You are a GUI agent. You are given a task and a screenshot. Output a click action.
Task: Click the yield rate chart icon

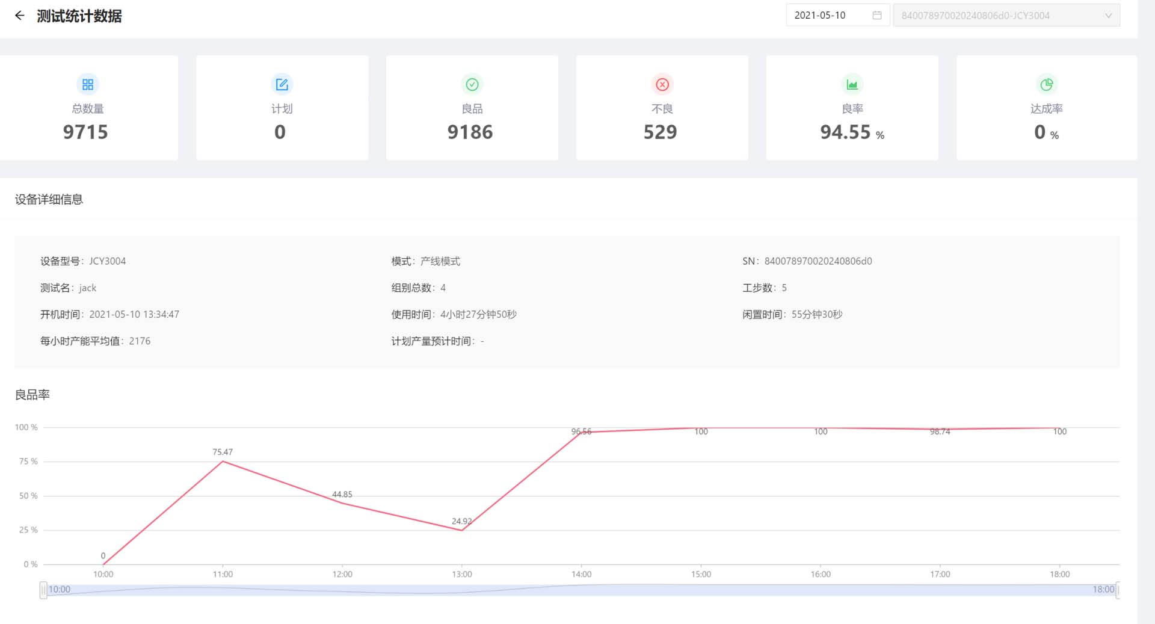(852, 84)
